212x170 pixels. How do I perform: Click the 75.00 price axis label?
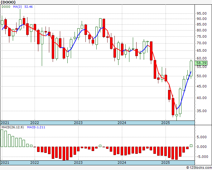[202, 37]
